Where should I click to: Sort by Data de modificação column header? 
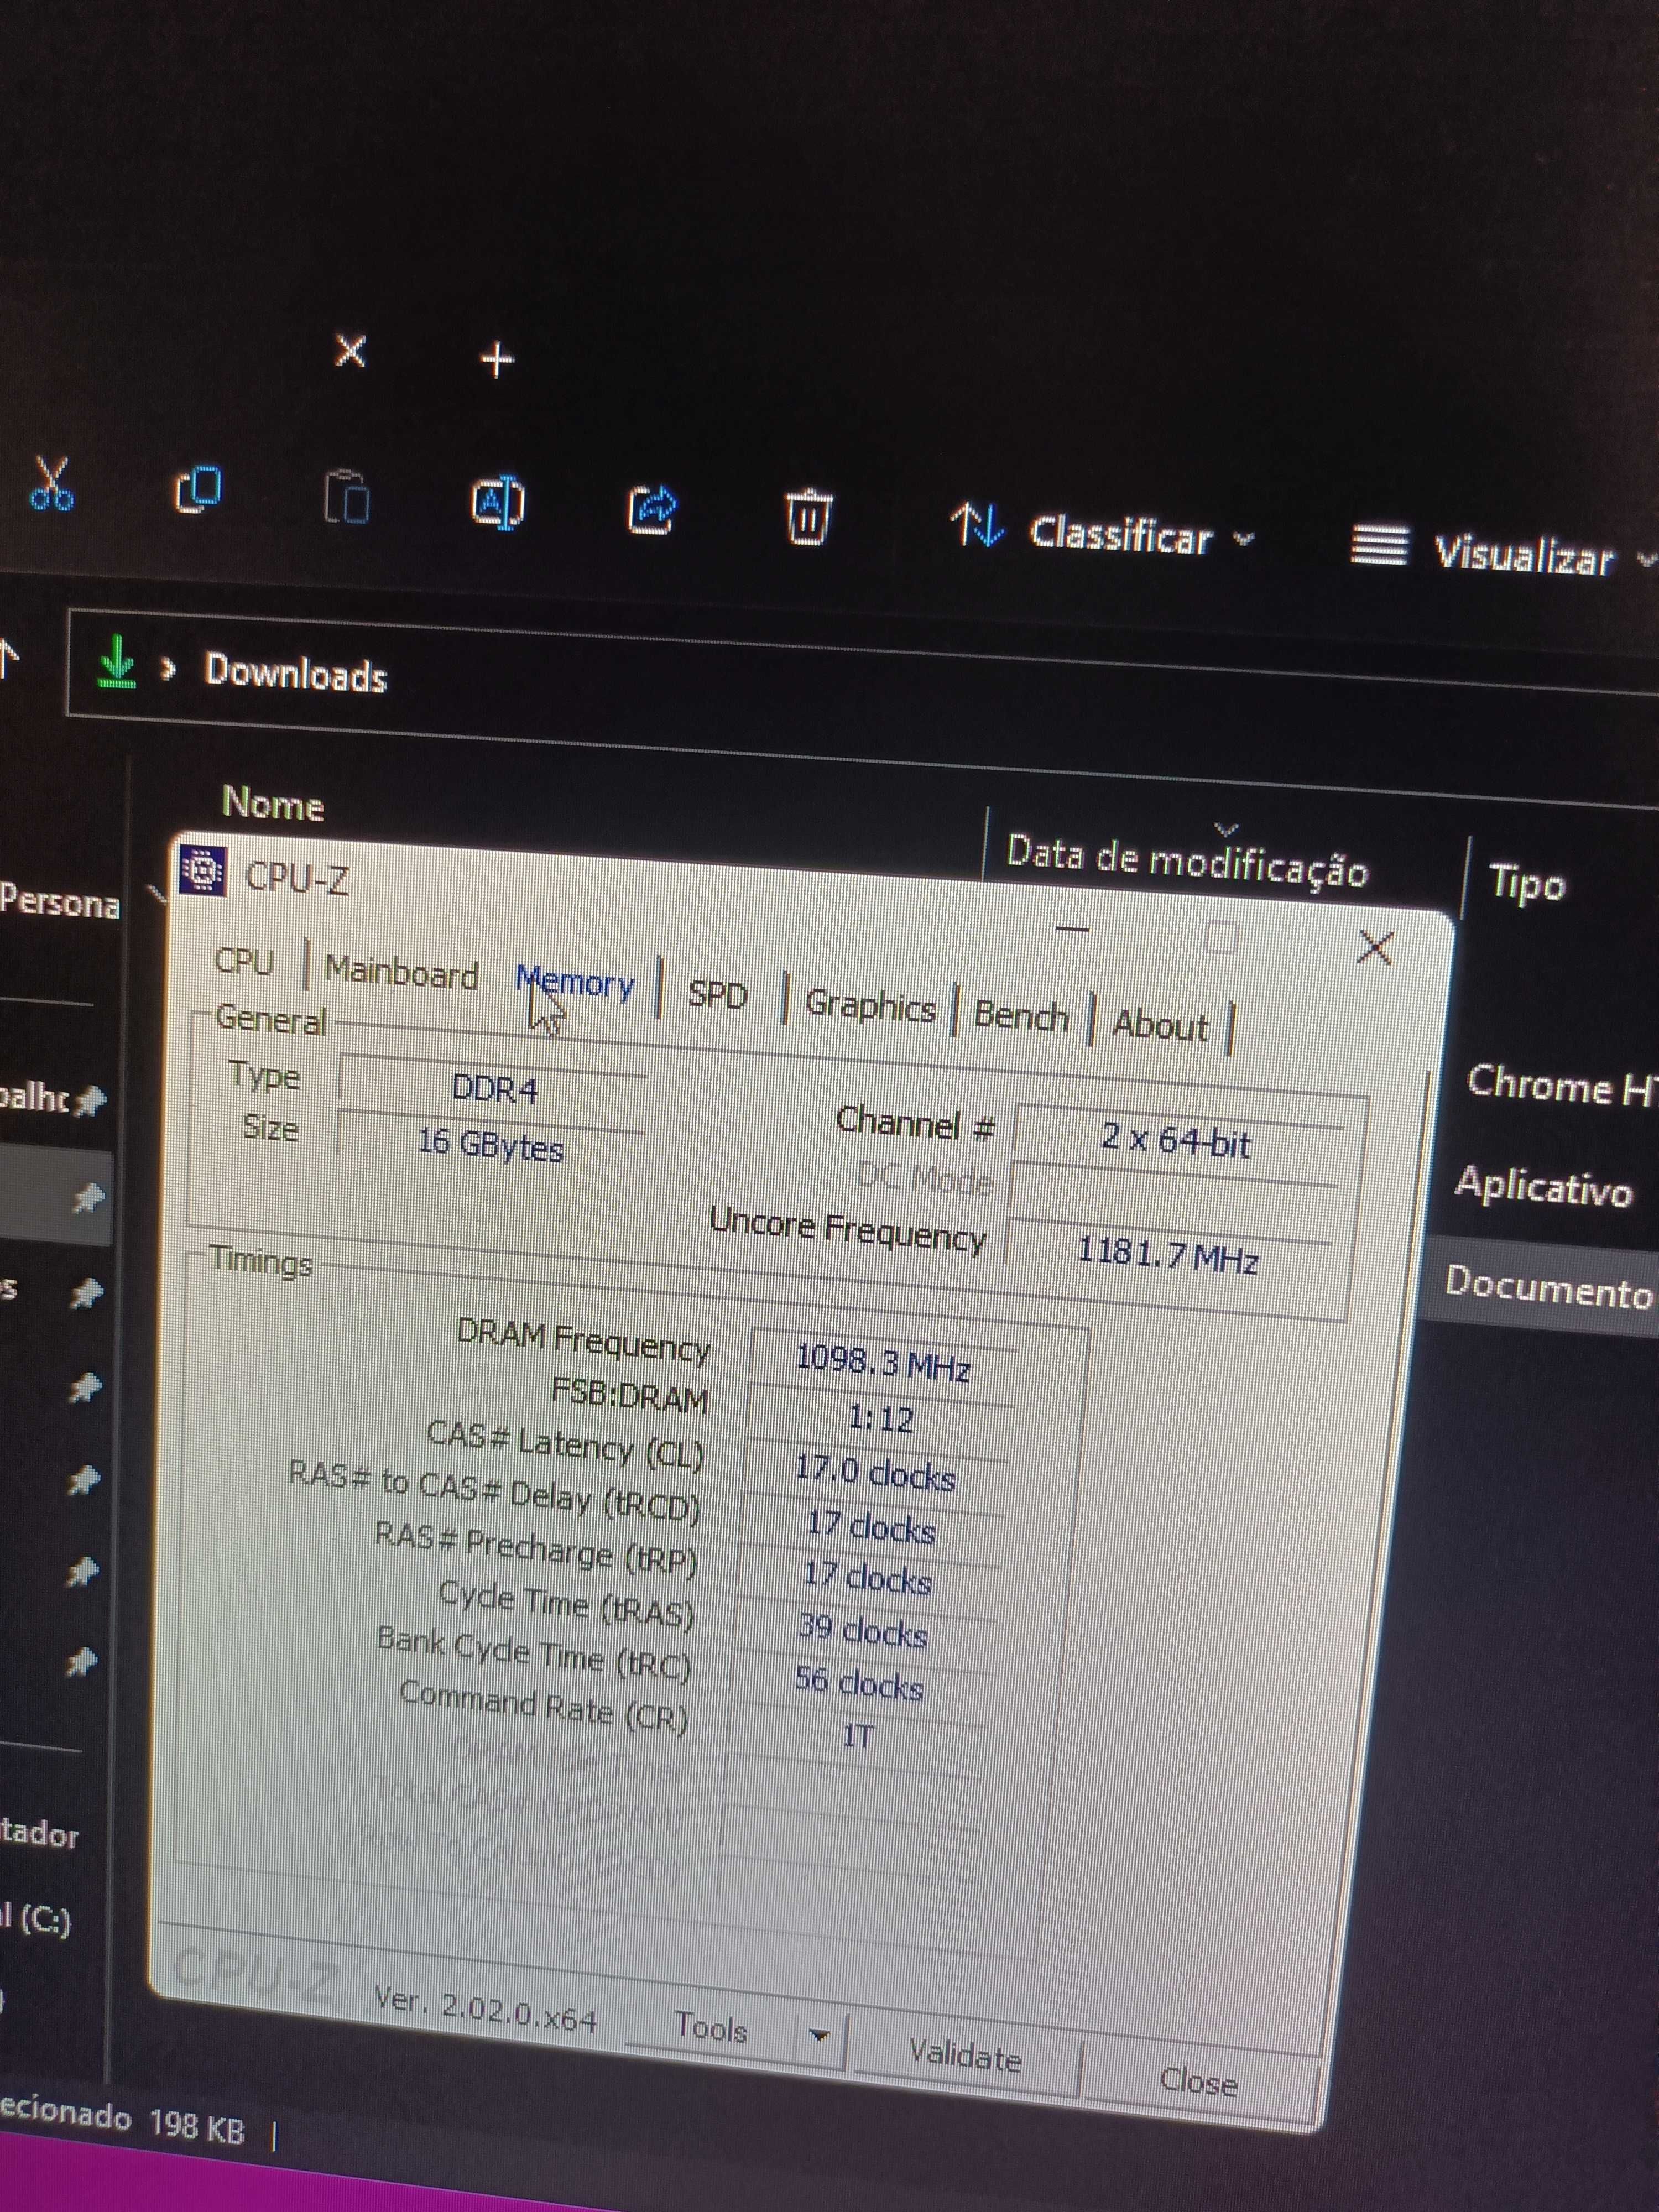pos(1187,863)
